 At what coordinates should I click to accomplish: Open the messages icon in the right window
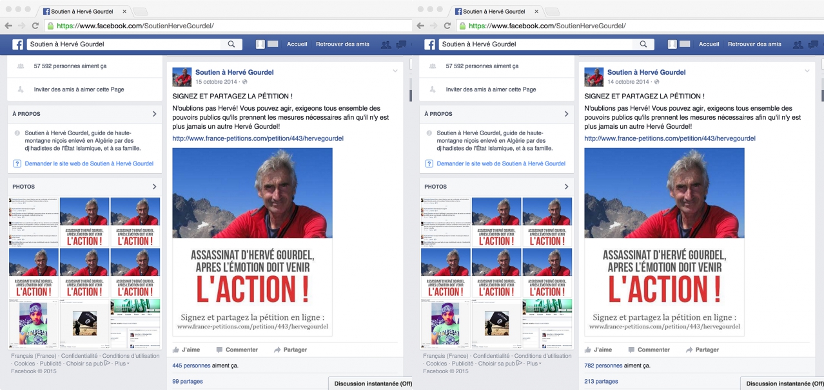[812, 44]
